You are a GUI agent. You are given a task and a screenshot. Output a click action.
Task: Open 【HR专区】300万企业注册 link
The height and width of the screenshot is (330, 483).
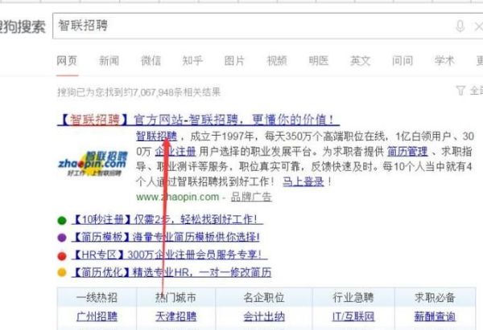click(x=169, y=255)
